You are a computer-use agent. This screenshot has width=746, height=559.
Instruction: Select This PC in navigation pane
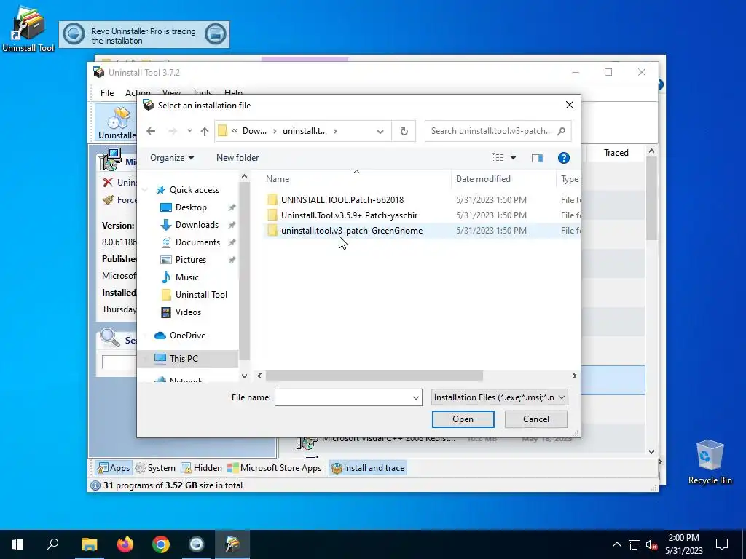[x=183, y=359]
